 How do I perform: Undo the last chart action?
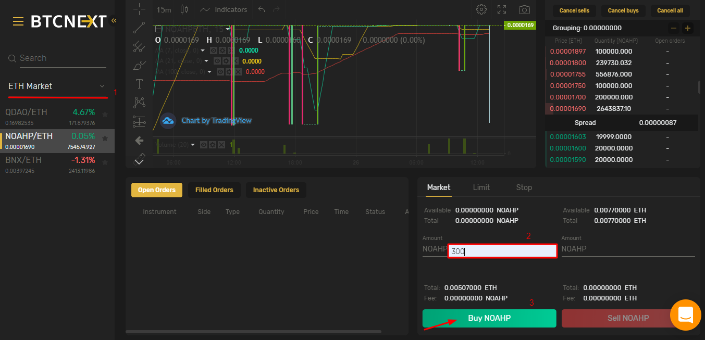[262, 9]
